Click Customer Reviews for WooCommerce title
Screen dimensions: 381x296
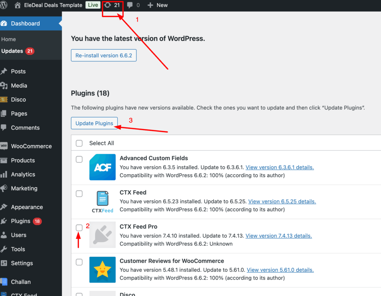click(x=172, y=261)
